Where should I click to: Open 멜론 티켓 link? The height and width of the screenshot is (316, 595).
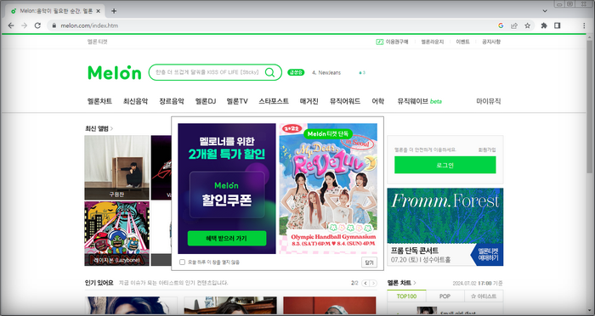click(x=98, y=42)
